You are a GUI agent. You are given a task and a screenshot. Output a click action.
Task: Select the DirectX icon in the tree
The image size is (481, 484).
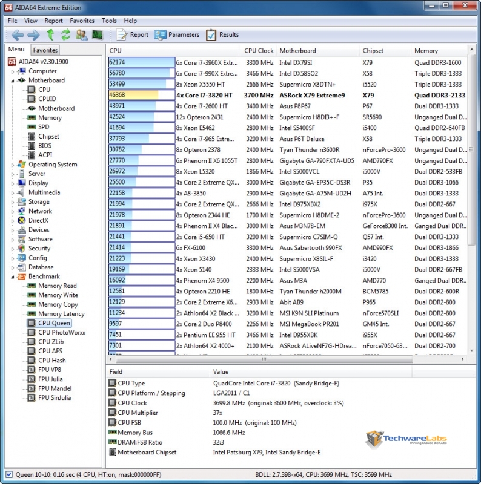pyautogui.click(x=22, y=220)
